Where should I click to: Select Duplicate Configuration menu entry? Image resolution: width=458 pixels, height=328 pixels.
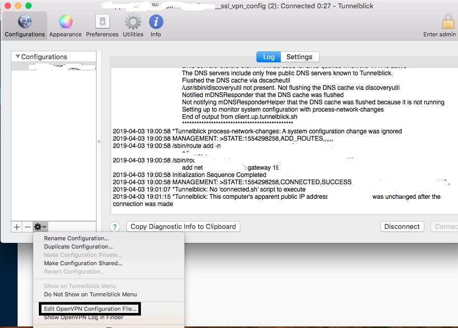(x=78, y=247)
